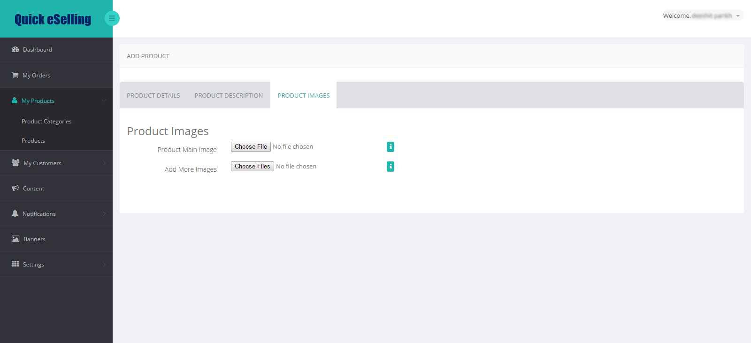Open the Products sidebar sub-item
Screen dimensions: 751x343
coord(33,140)
